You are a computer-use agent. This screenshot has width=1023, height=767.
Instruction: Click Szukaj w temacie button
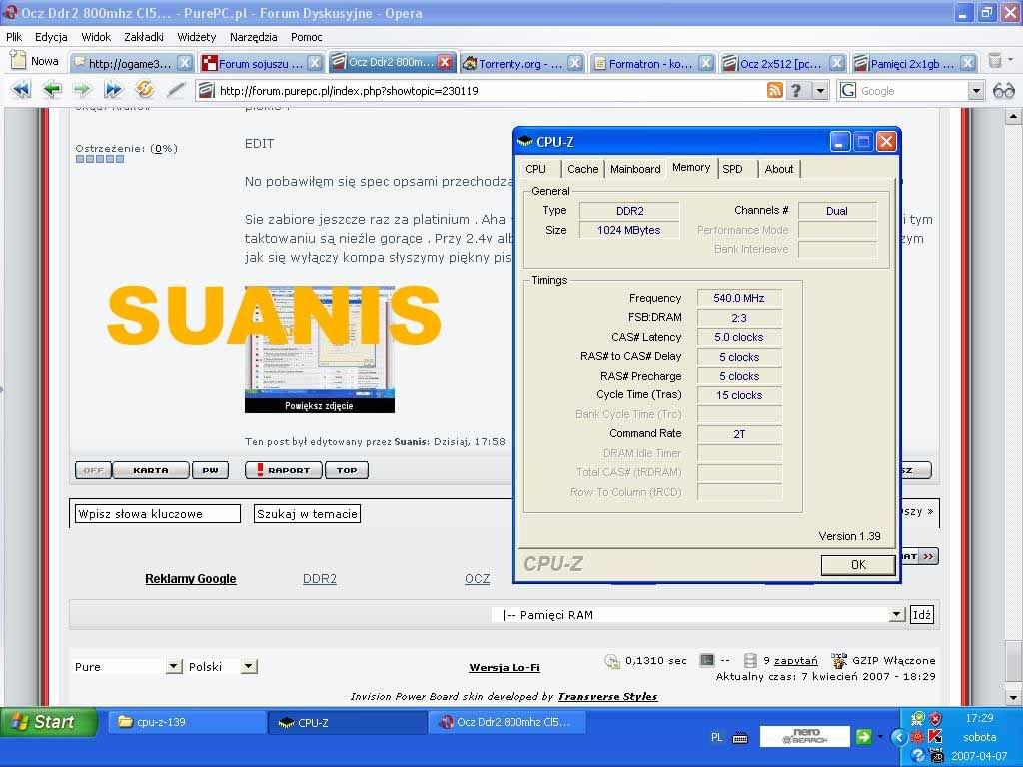click(307, 514)
